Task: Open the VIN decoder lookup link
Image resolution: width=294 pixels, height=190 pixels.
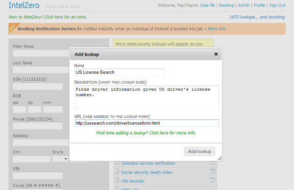Action: (133, 181)
